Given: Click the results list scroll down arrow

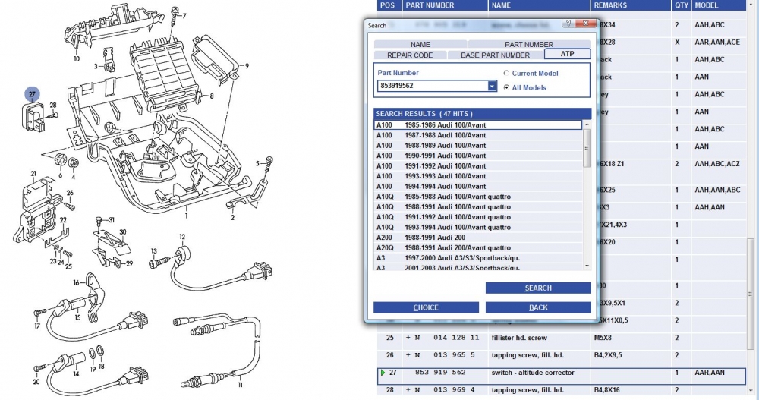Looking at the screenshot, I should pyautogui.click(x=587, y=266).
